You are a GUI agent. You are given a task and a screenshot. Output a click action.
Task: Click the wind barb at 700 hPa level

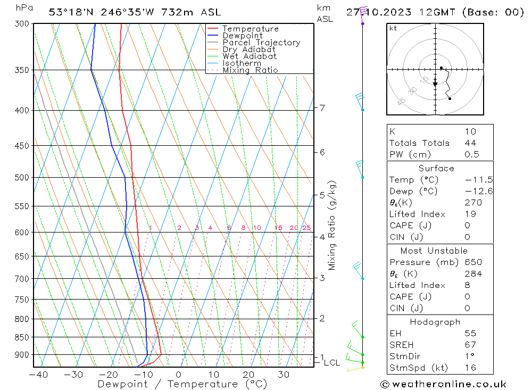click(358, 270)
